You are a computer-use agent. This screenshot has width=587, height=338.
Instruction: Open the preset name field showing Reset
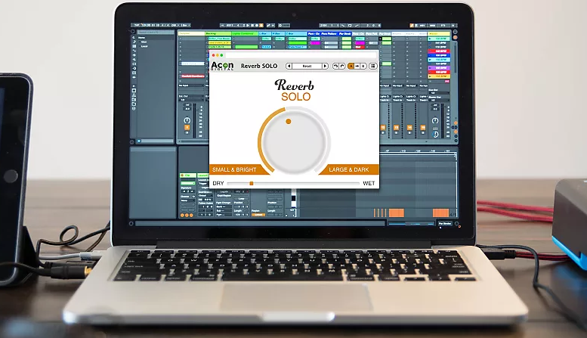(307, 66)
